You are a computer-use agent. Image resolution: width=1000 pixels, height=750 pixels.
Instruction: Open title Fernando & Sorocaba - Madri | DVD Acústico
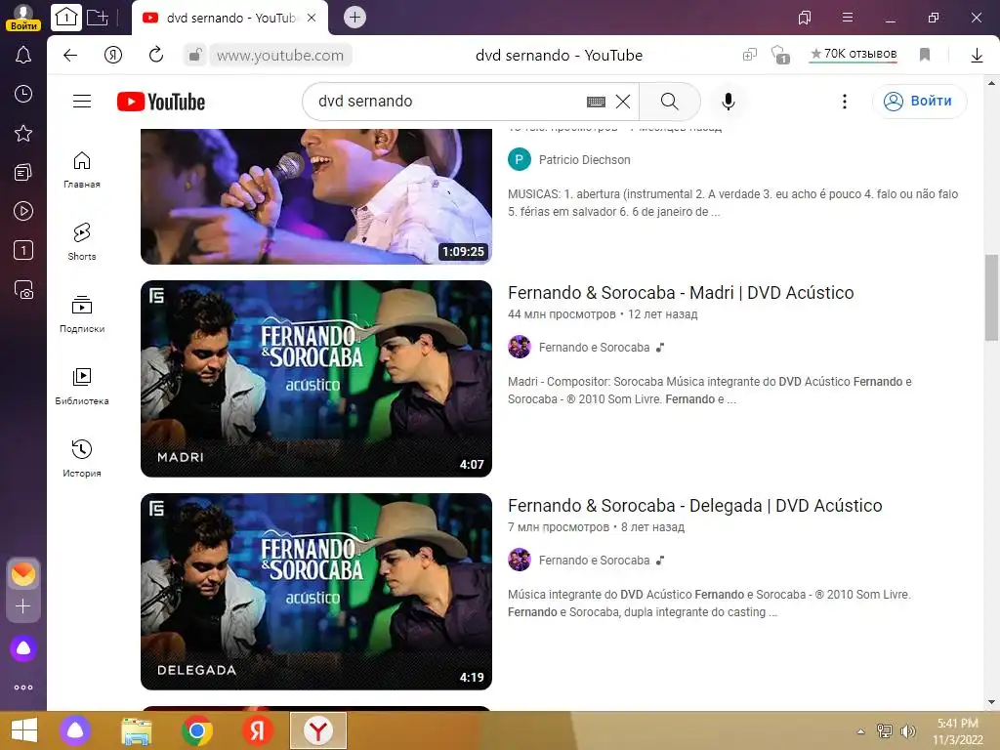[681, 293]
